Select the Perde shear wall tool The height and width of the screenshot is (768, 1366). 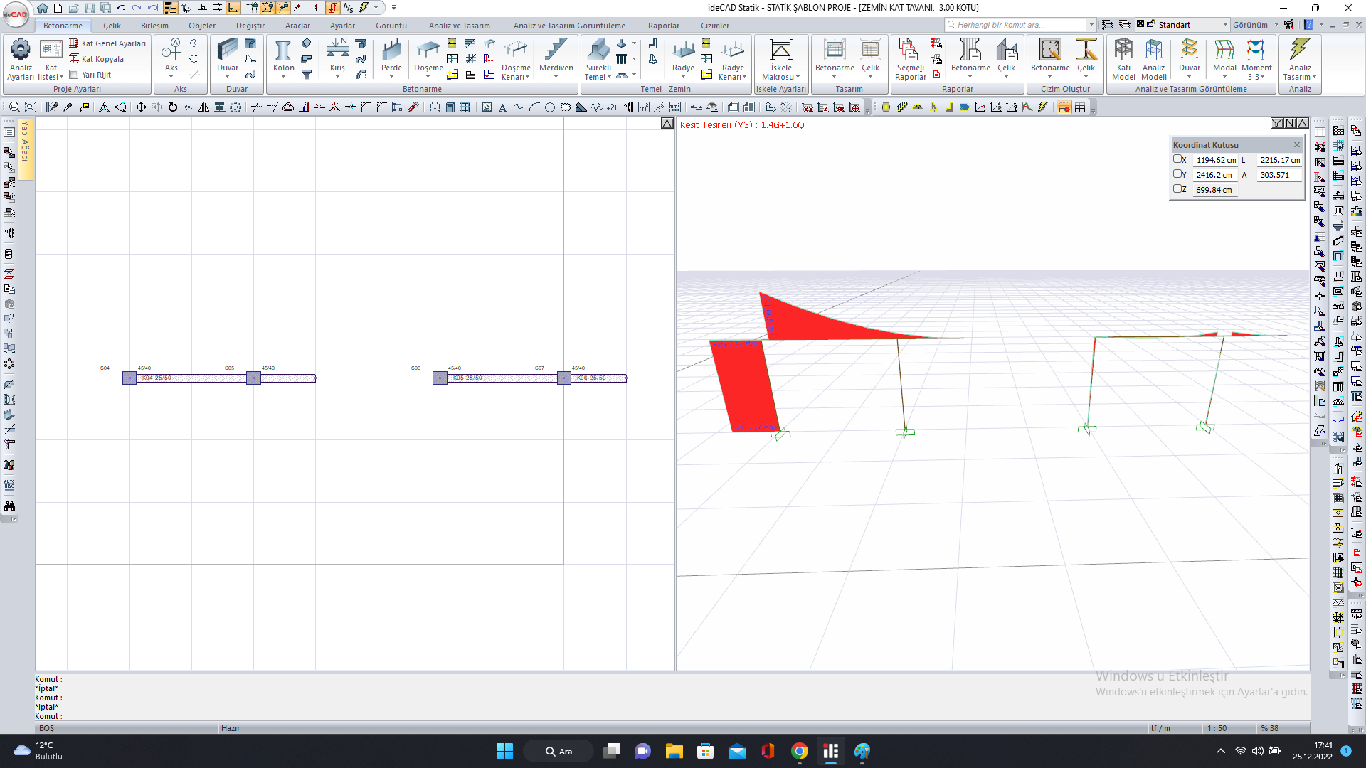click(x=391, y=56)
